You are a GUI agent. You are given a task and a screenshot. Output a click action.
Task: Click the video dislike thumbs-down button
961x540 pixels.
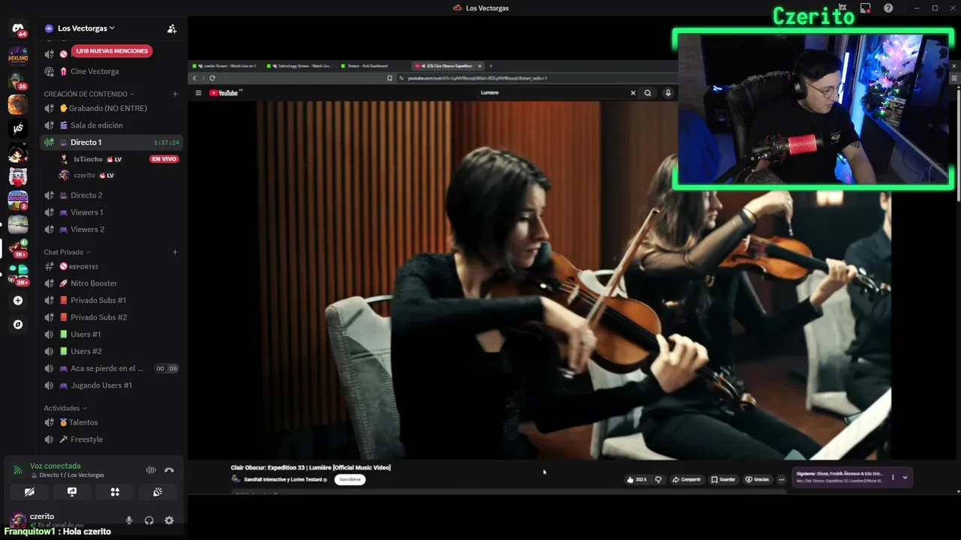(x=658, y=479)
